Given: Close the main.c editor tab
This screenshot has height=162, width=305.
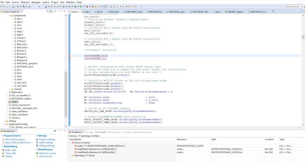Looking at the screenshot, I should (x=80, y=12).
